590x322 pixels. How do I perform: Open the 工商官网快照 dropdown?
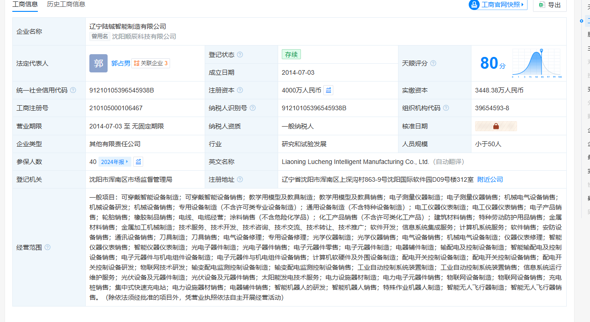(x=498, y=5)
